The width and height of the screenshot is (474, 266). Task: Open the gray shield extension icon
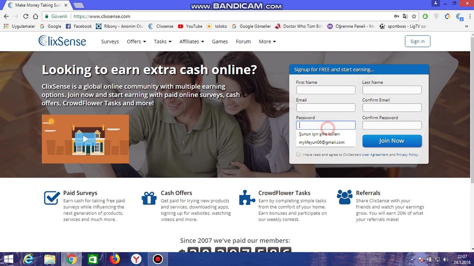[436, 16]
